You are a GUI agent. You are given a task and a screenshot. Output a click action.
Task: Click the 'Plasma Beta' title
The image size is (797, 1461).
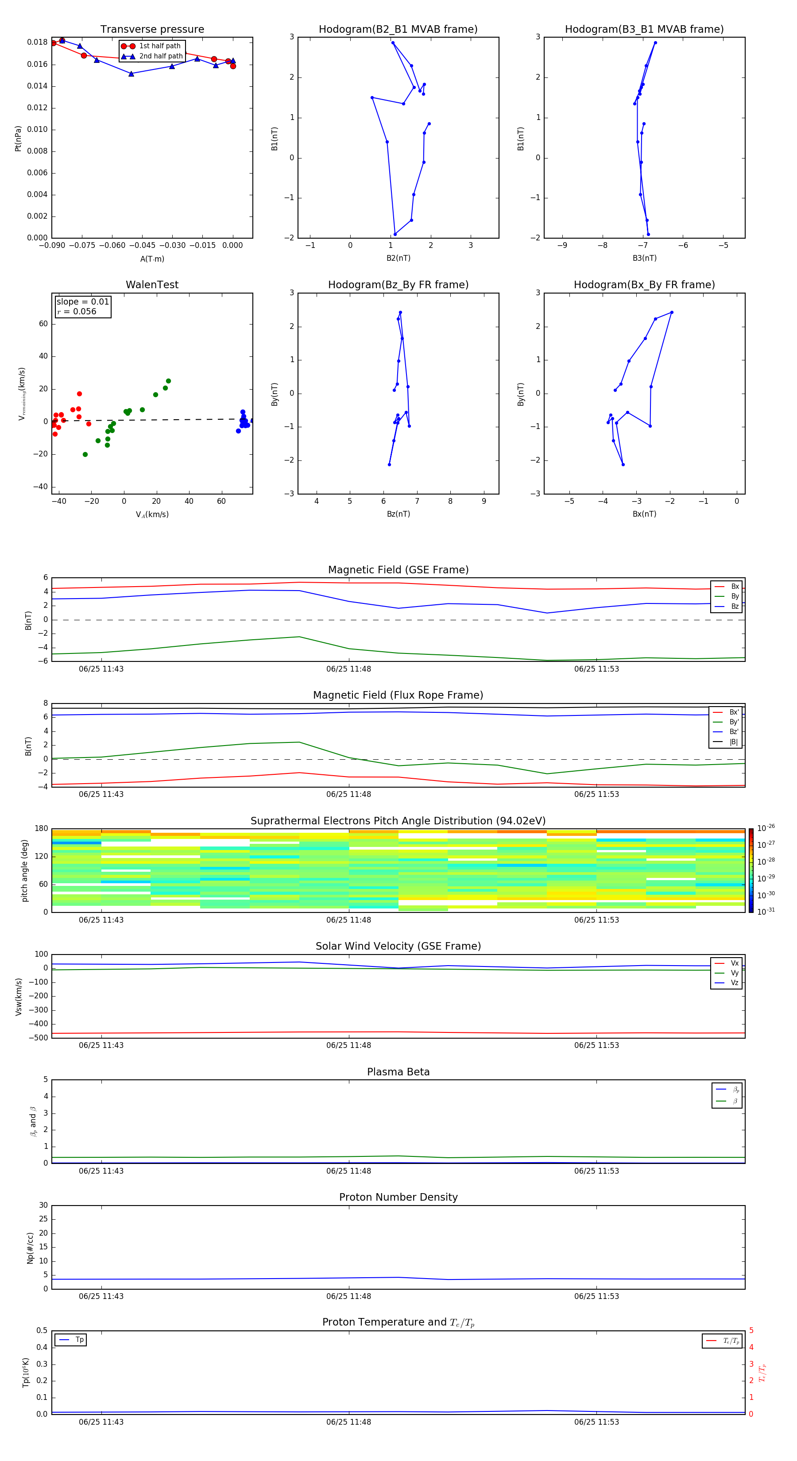pyautogui.click(x=398, y=1072)
